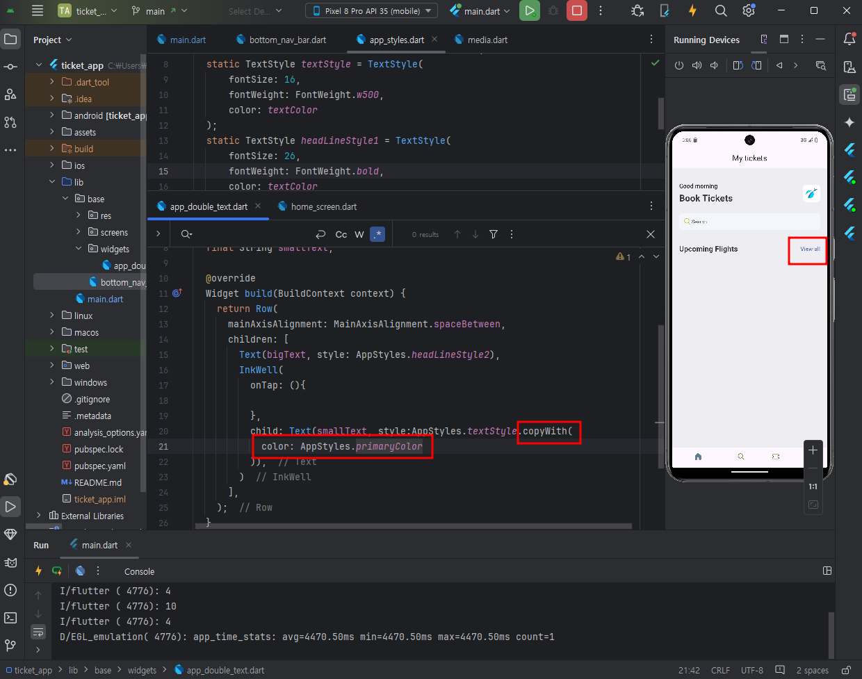Image resolution: width=862 pixels, height=679 pixels.
Task: Switch to bottom_nav_bar.dart tab
Action: pyautogui.click(x=281, y=40)
